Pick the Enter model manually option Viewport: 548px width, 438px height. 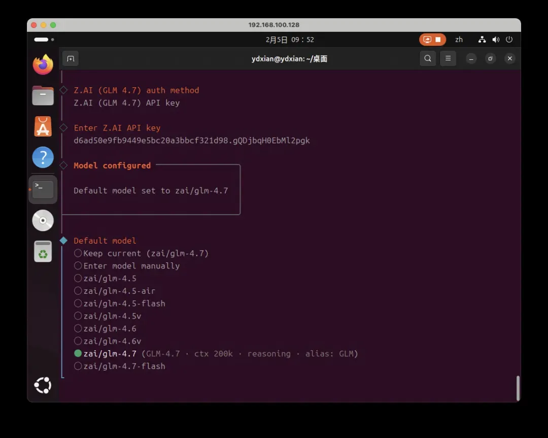131,266
